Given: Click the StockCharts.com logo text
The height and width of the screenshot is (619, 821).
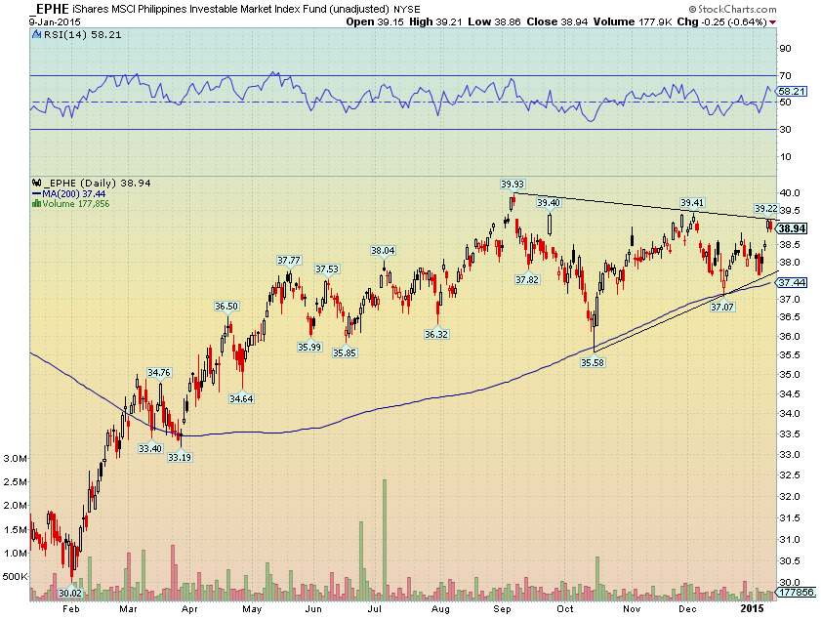Looking at the screenshot, I should click(x=733, y=9).
